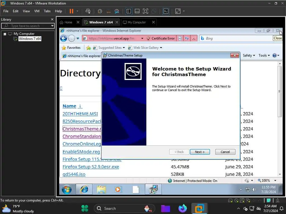The width and height of the screenshot is (286, 214).
Task: Click Internet Explorer on Windows 7 taskbar
Action: (84, 189)
